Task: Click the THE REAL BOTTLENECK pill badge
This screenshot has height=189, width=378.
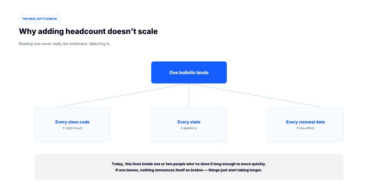Action: coord(39,19)
